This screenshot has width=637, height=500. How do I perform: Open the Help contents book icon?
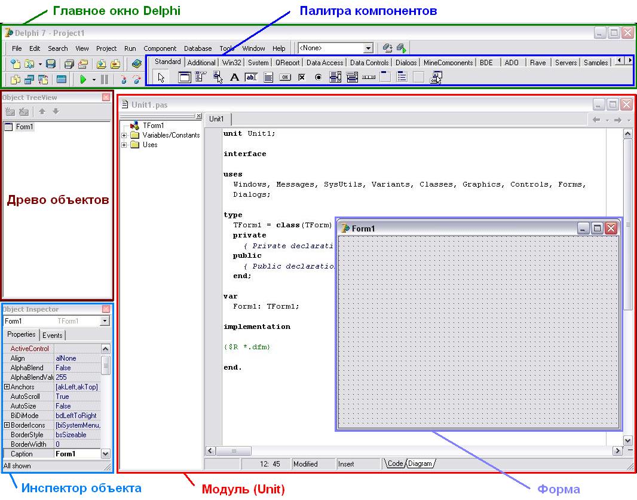pyautogui.click(x=137, y=64)
